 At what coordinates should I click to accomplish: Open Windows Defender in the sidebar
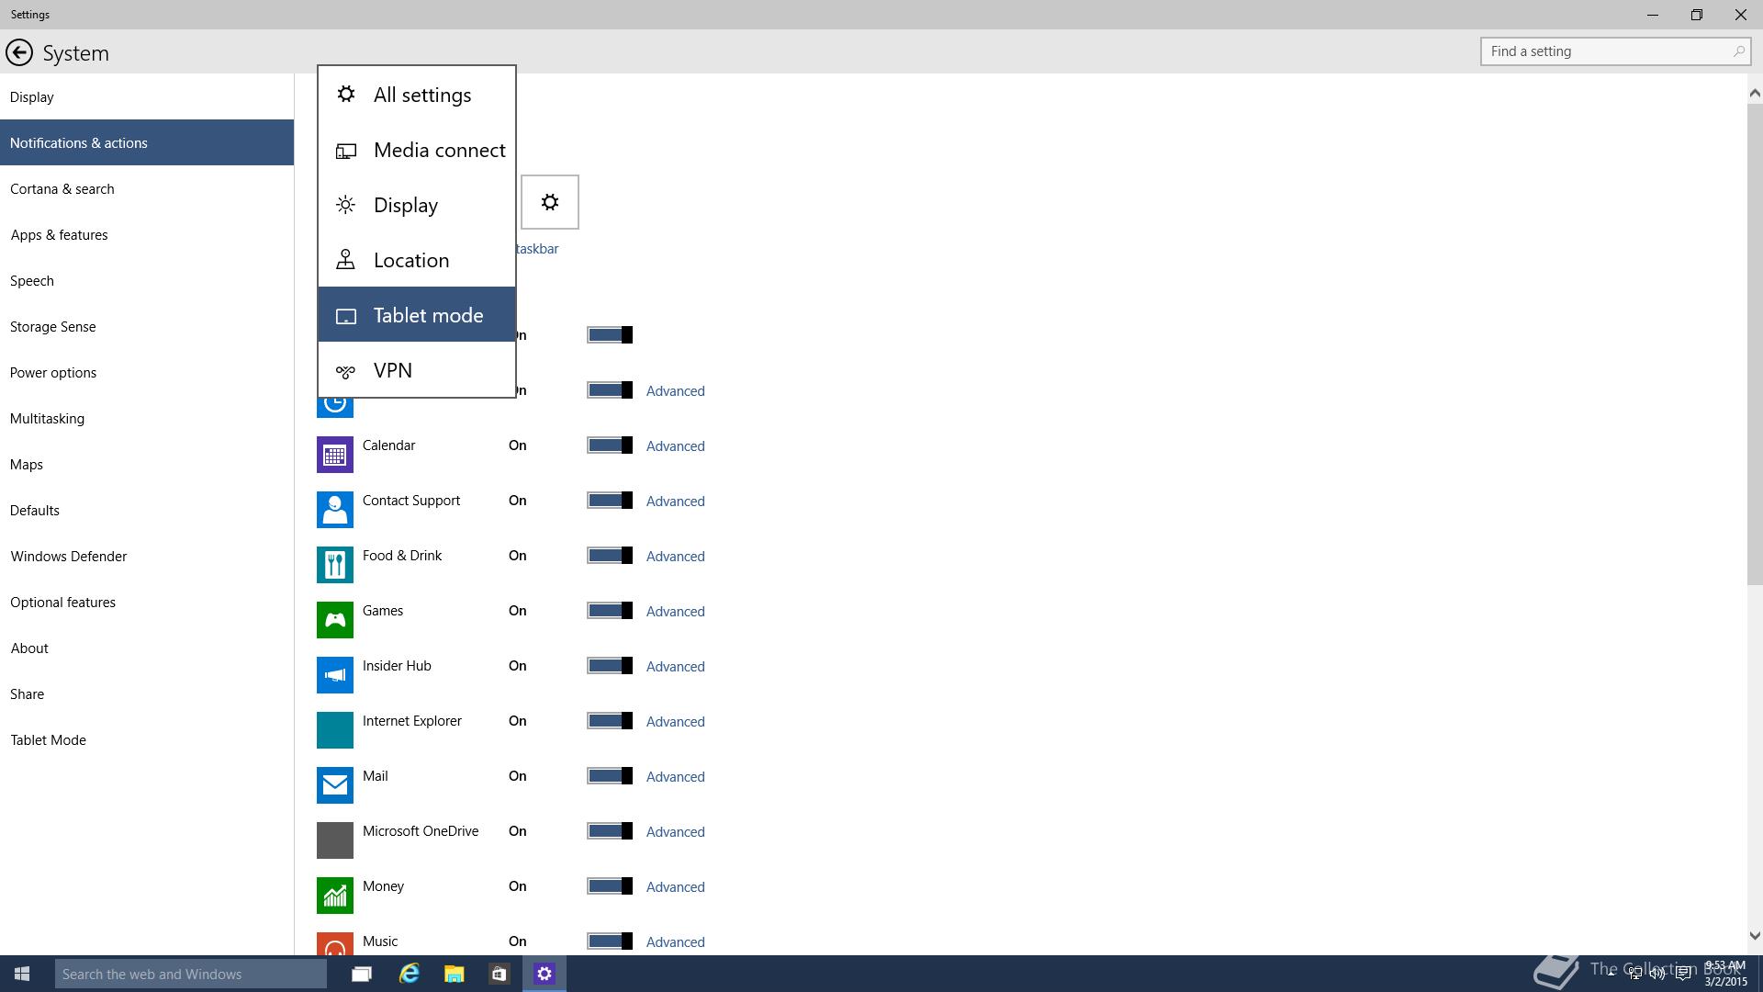coord(147,556)
